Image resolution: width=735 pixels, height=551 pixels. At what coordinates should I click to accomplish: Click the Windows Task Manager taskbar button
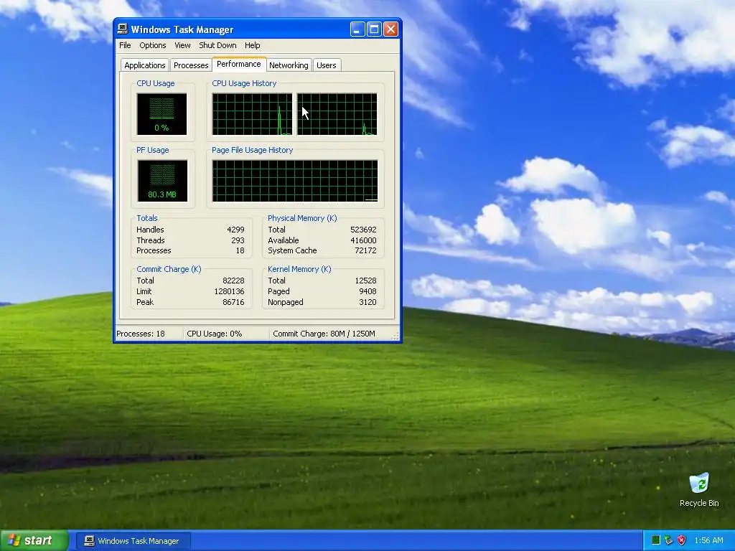click(x=133, y=541)
